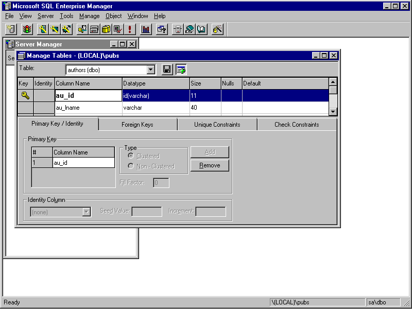Click the traffic light service control icon
Image resolution: width=412 pixels, height=309 pixels.
26,29
